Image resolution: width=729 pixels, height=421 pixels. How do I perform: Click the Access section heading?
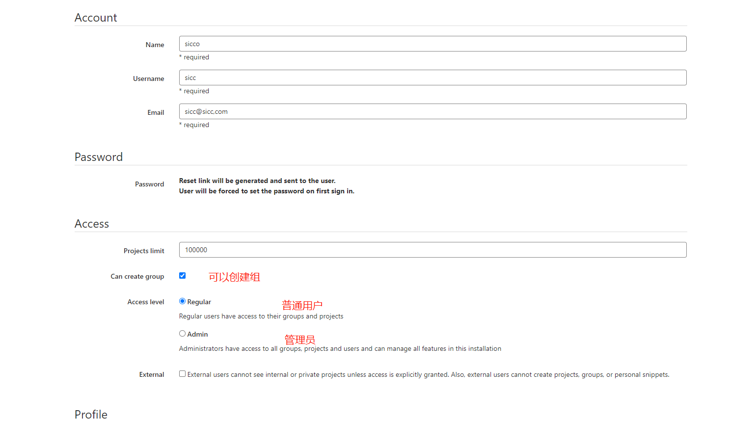point(92,223)
